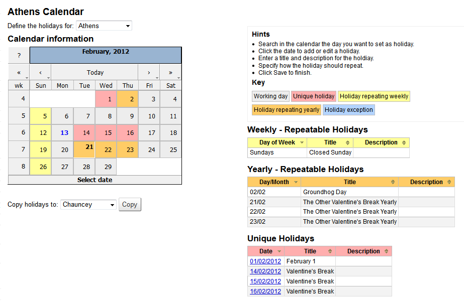Open the Athens branch dropdown

(104, 26)
